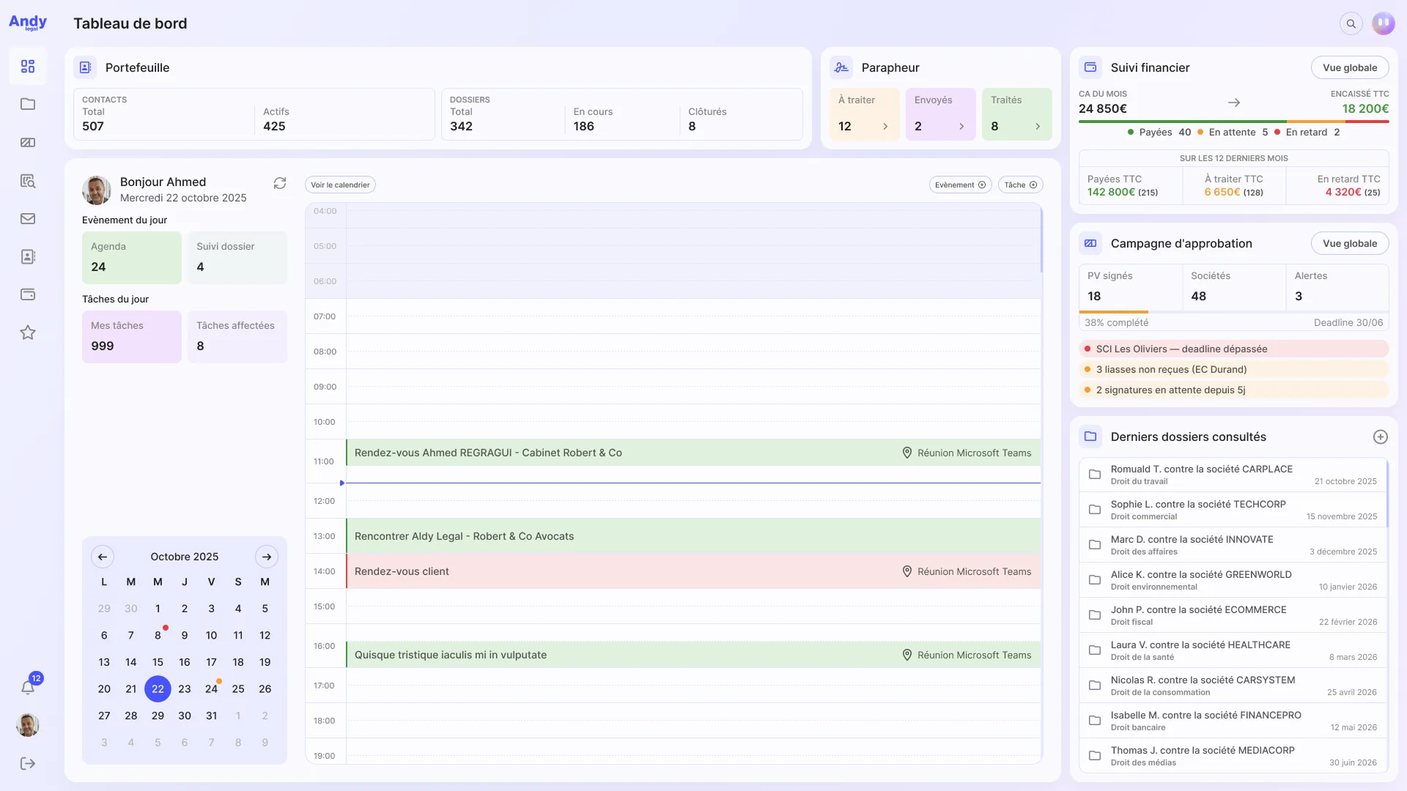
Task: Open alert SCI Les Oliviers deadline dépassée
Action: (1234, 349)
